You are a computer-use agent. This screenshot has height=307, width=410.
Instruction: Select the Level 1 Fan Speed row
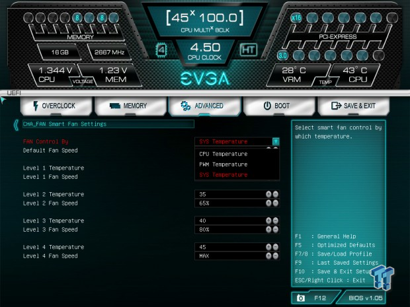[50, 177]
